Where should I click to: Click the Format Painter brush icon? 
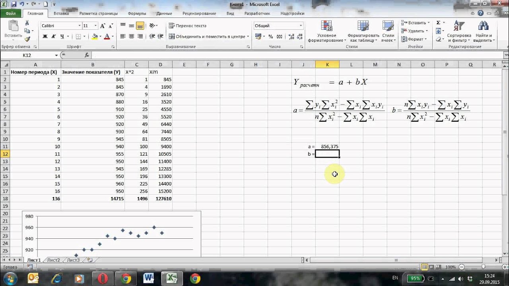[27, 39]
